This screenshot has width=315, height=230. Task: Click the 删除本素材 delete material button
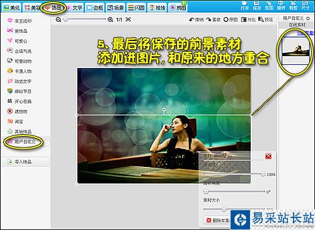pyautogui.click(x=217, y=221)
